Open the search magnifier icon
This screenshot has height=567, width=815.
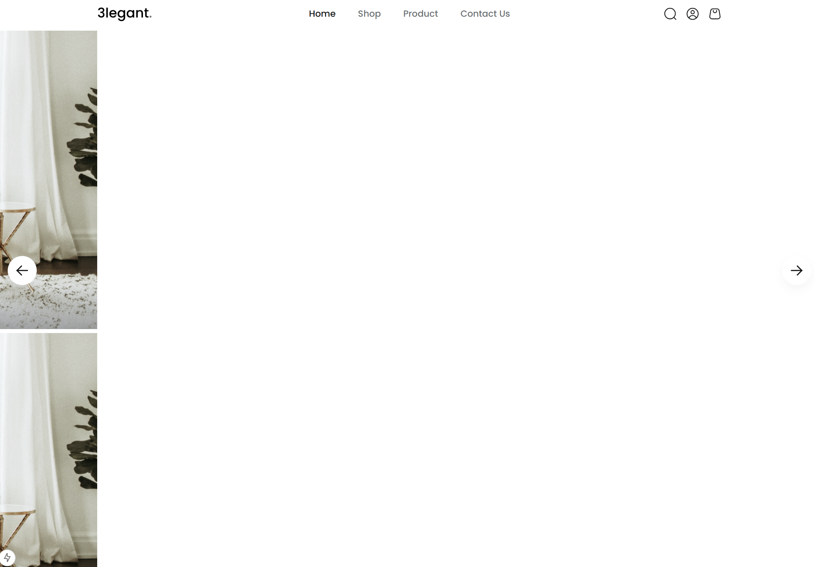pyautogui.click(x=670, y=14)
